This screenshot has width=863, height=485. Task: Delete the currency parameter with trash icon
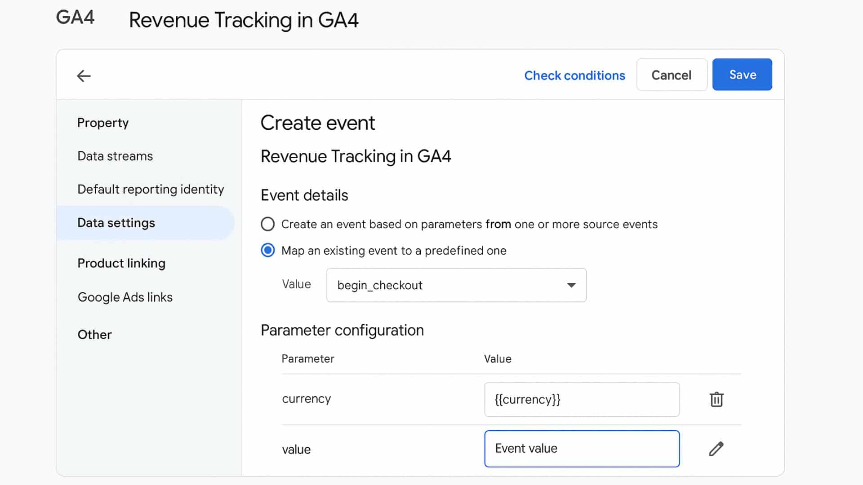(716, 399)
